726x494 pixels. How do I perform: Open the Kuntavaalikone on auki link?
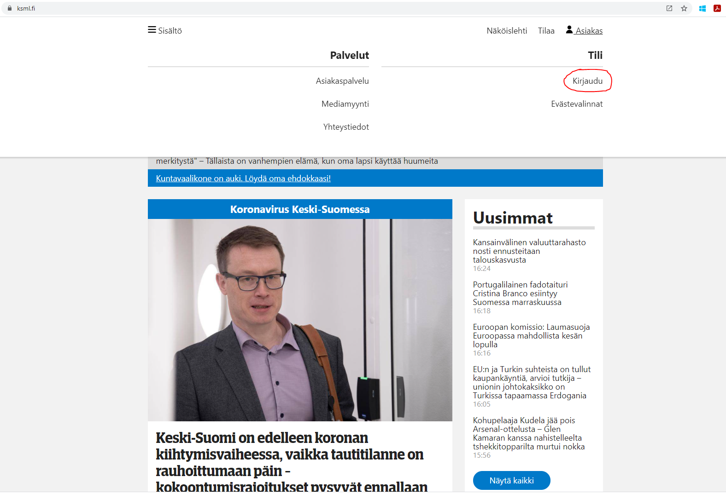tap(243, 178)
